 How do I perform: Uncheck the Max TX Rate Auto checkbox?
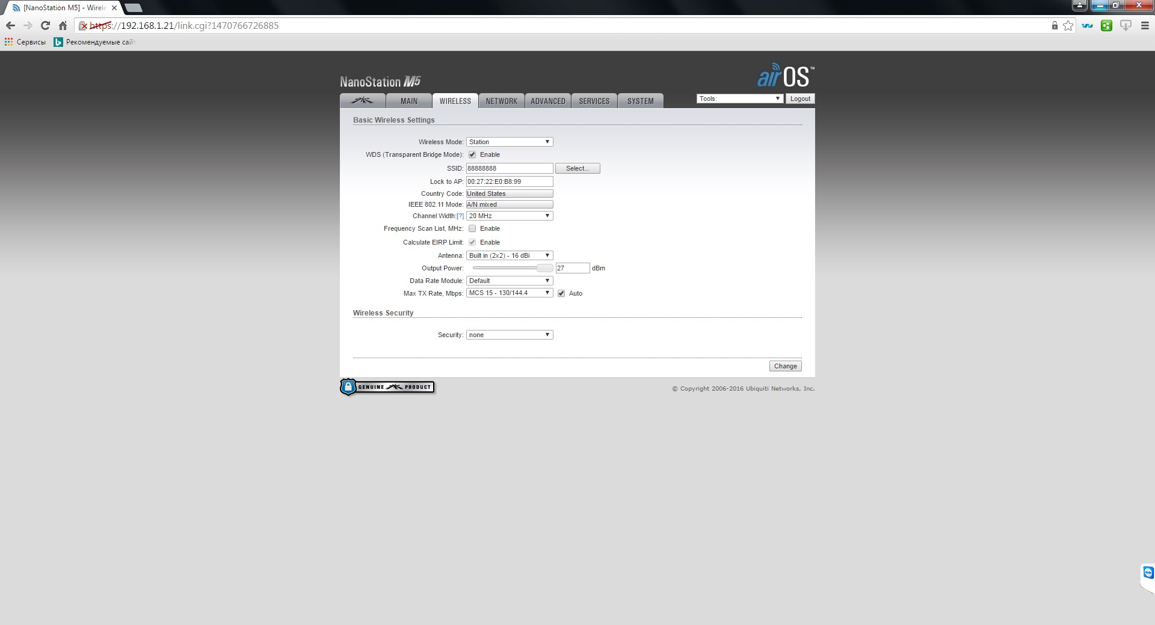(561, 293)
